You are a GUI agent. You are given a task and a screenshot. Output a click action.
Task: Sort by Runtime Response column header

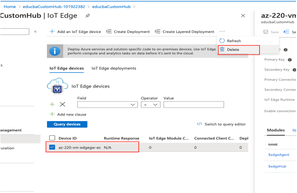click(x=121, y=138)
